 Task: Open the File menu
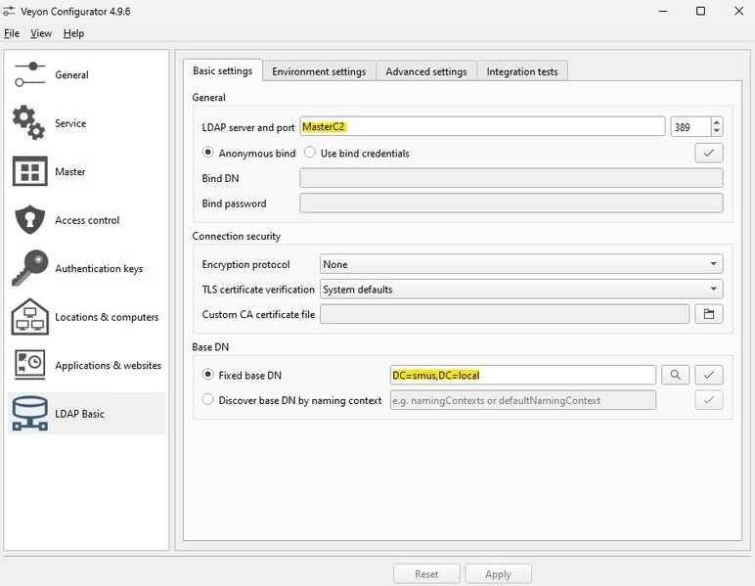point(12,33)
